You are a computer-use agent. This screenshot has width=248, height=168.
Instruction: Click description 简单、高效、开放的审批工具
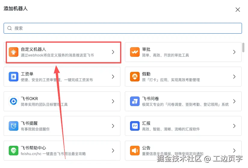point(166,55)
